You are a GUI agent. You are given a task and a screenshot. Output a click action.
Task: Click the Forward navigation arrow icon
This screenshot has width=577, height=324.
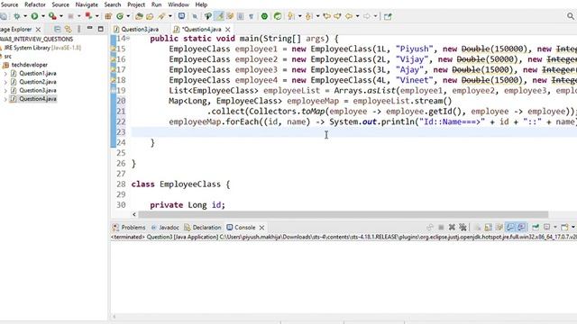pyautogui.click(x=367, y=16)
